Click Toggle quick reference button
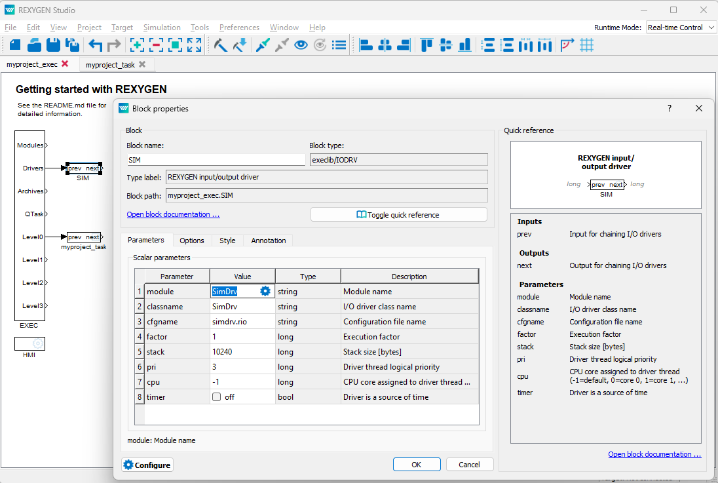 tap(399, 214)
